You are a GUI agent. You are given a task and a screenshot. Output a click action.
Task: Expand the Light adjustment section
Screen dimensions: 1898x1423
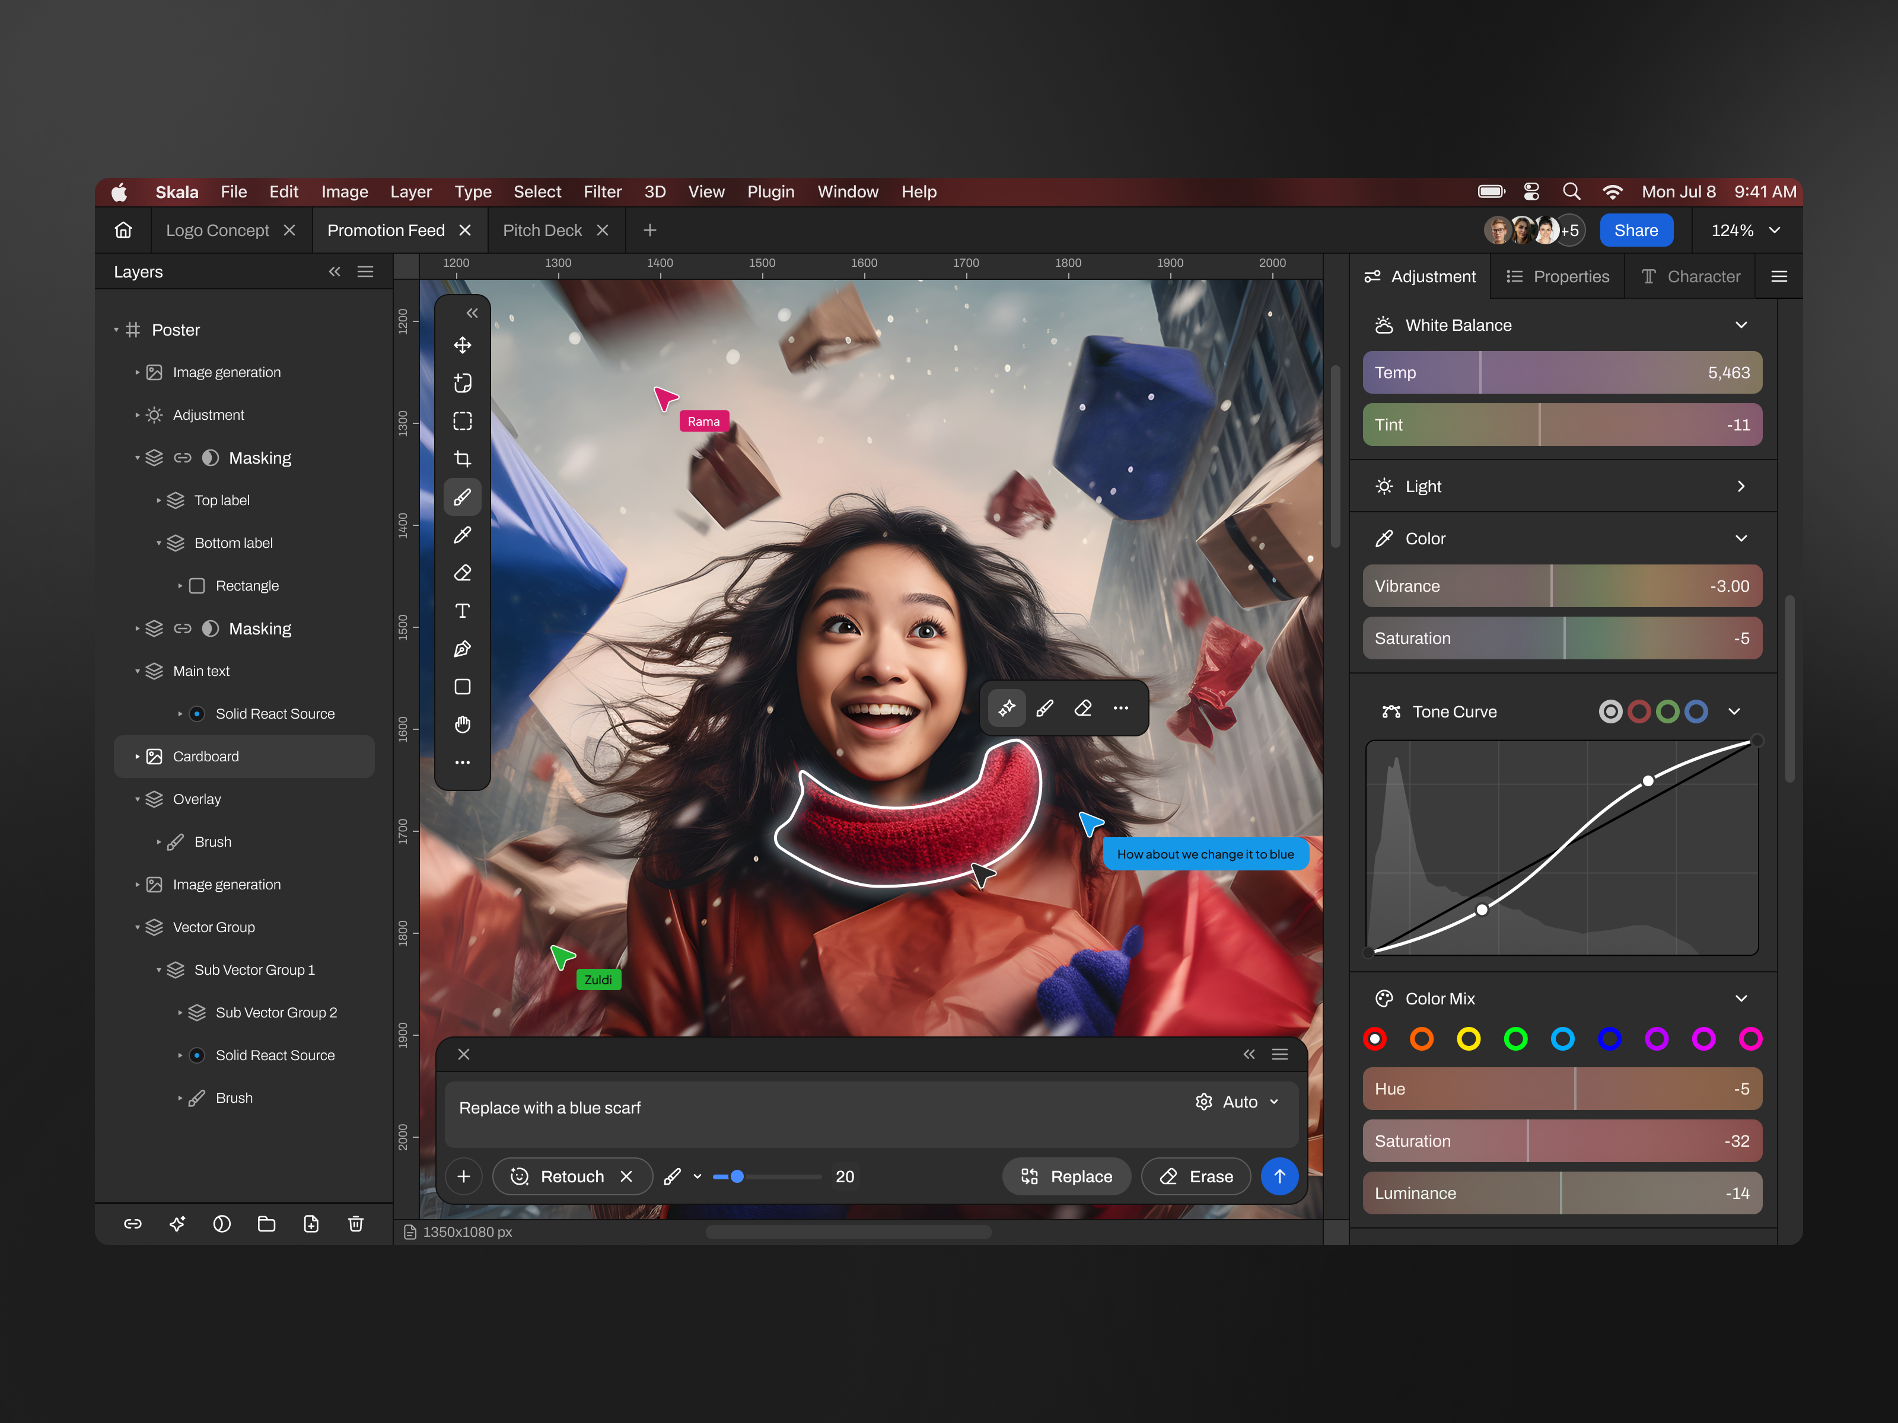pyautogui.click(x=1742, y=486)
